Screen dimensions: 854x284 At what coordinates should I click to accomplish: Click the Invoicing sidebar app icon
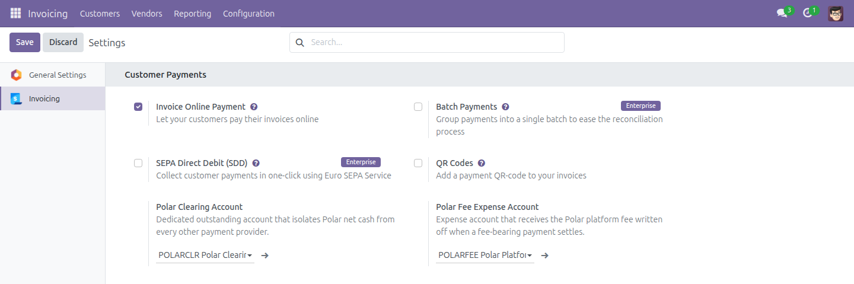point(17,98)
